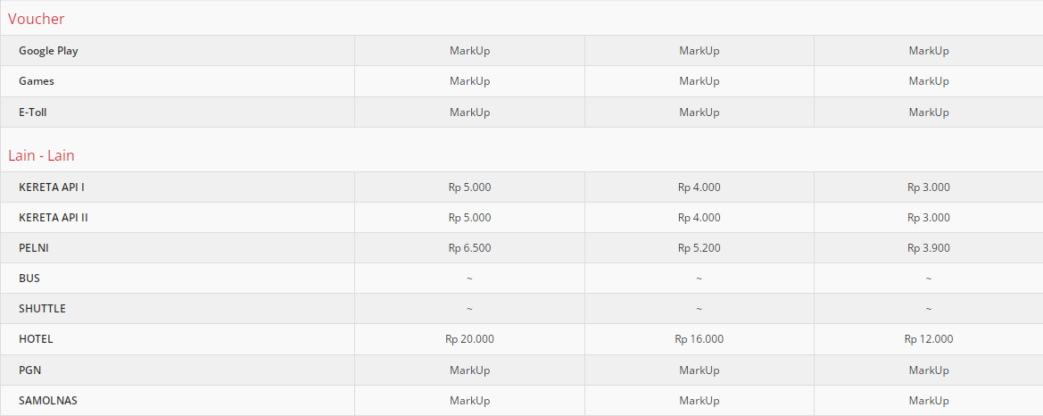The height and width of the screenshot is (416, 1043).
Task: Click the BUS row label
Action: pyautogui.click(x=29, y=279)
